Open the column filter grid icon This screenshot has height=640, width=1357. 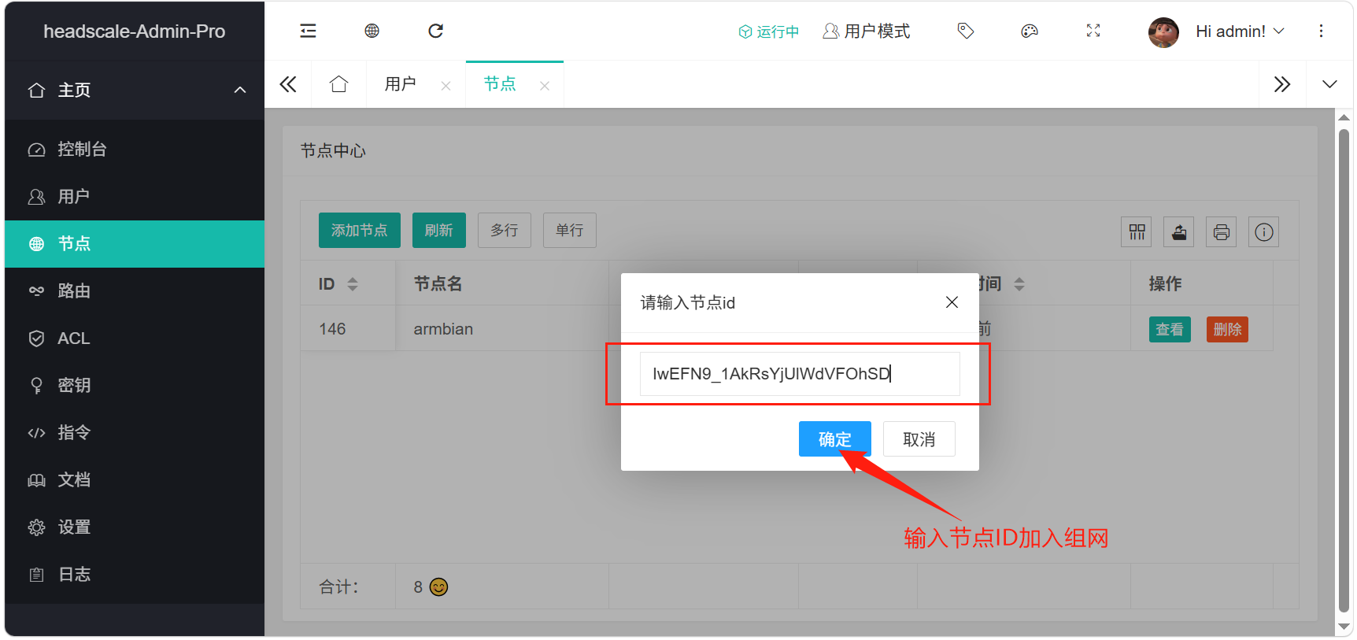click(x=1137, y=232)
